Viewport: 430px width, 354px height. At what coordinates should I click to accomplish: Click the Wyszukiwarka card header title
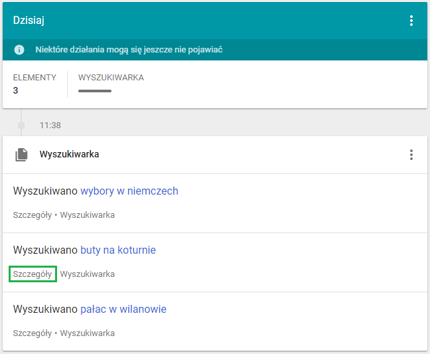69,155
